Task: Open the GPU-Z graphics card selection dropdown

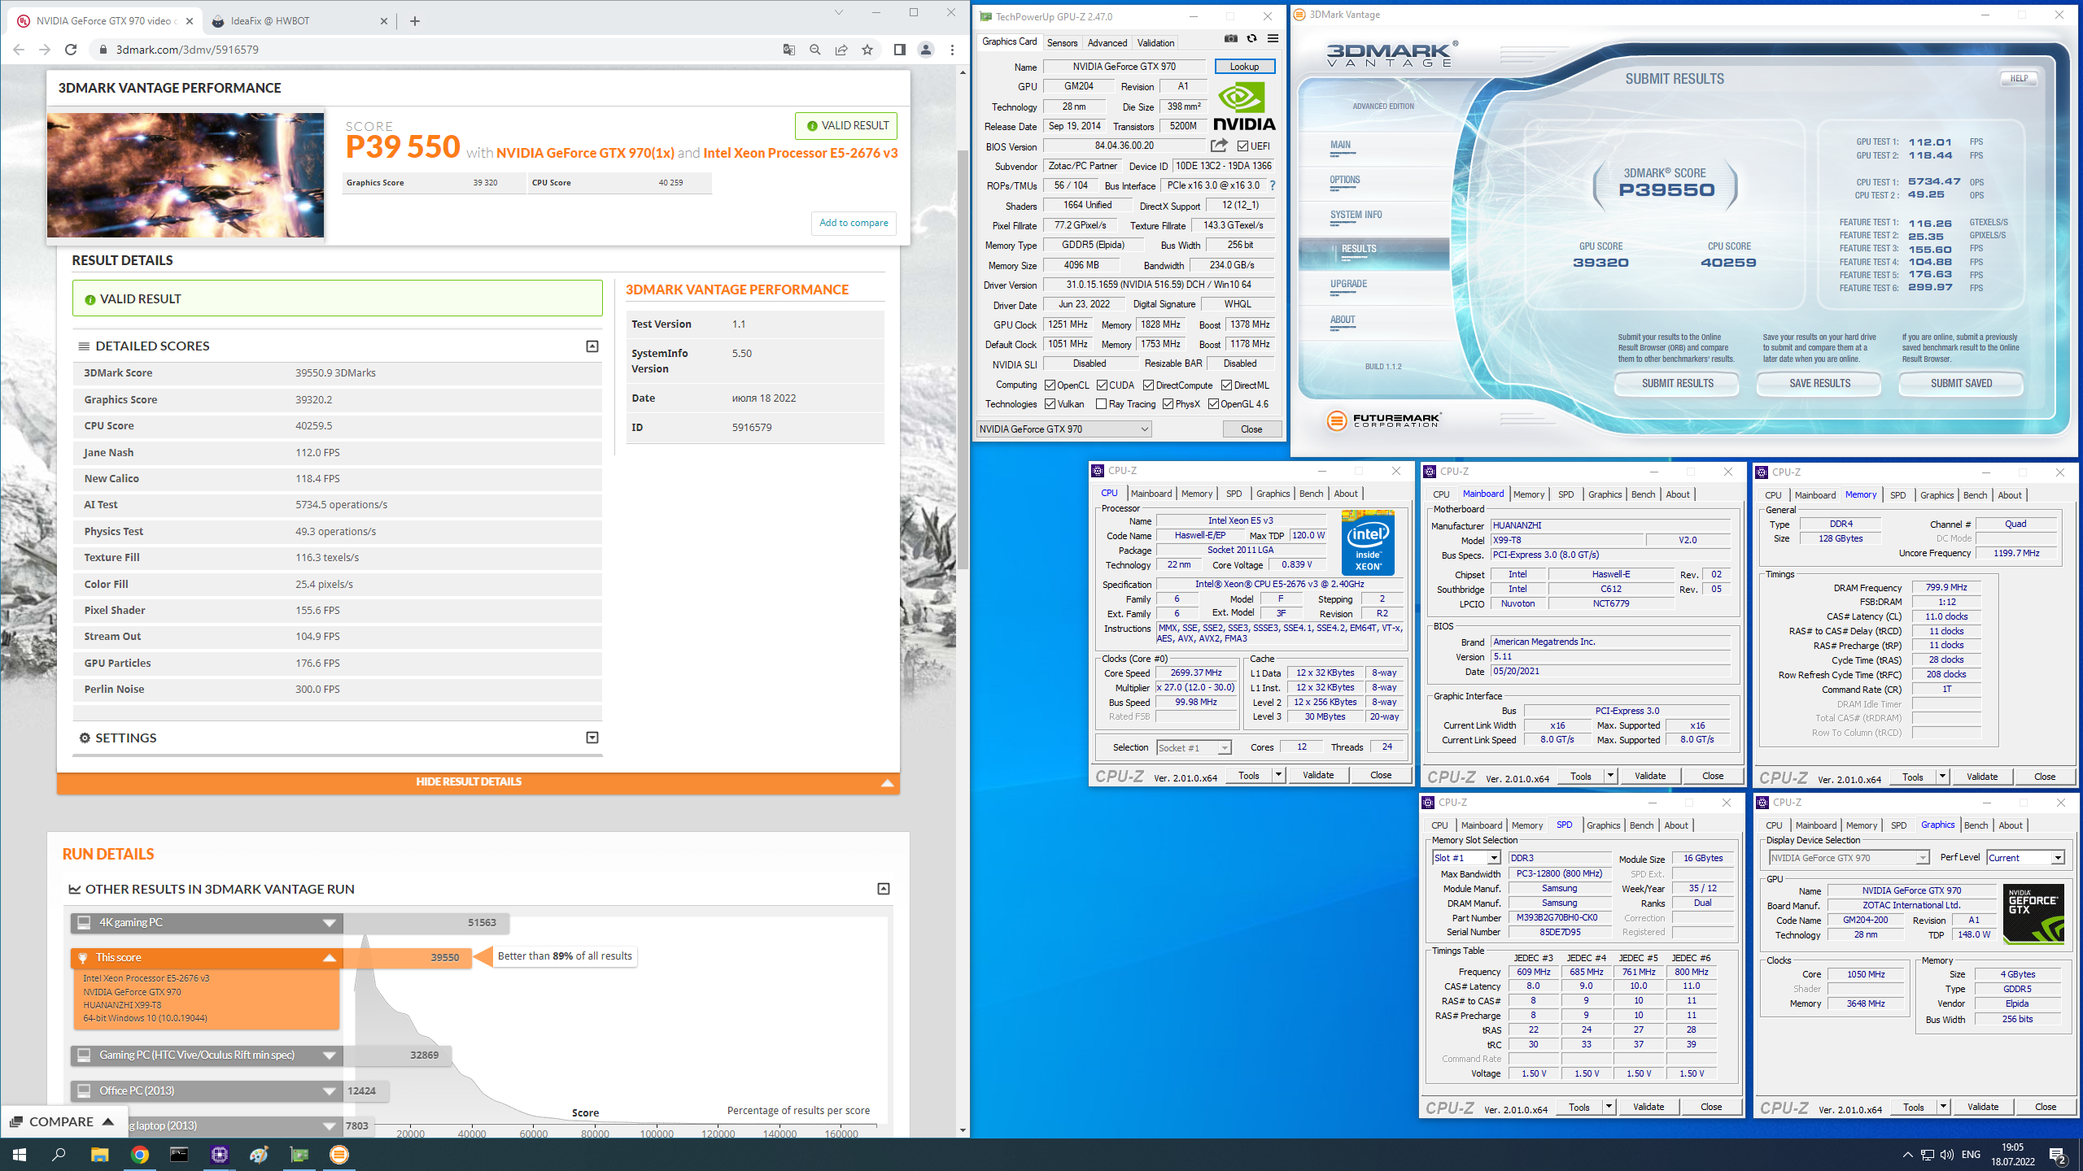Action: pos(1064,429)
